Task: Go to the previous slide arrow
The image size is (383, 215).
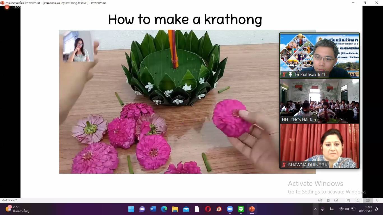Action: pos(320,200)
